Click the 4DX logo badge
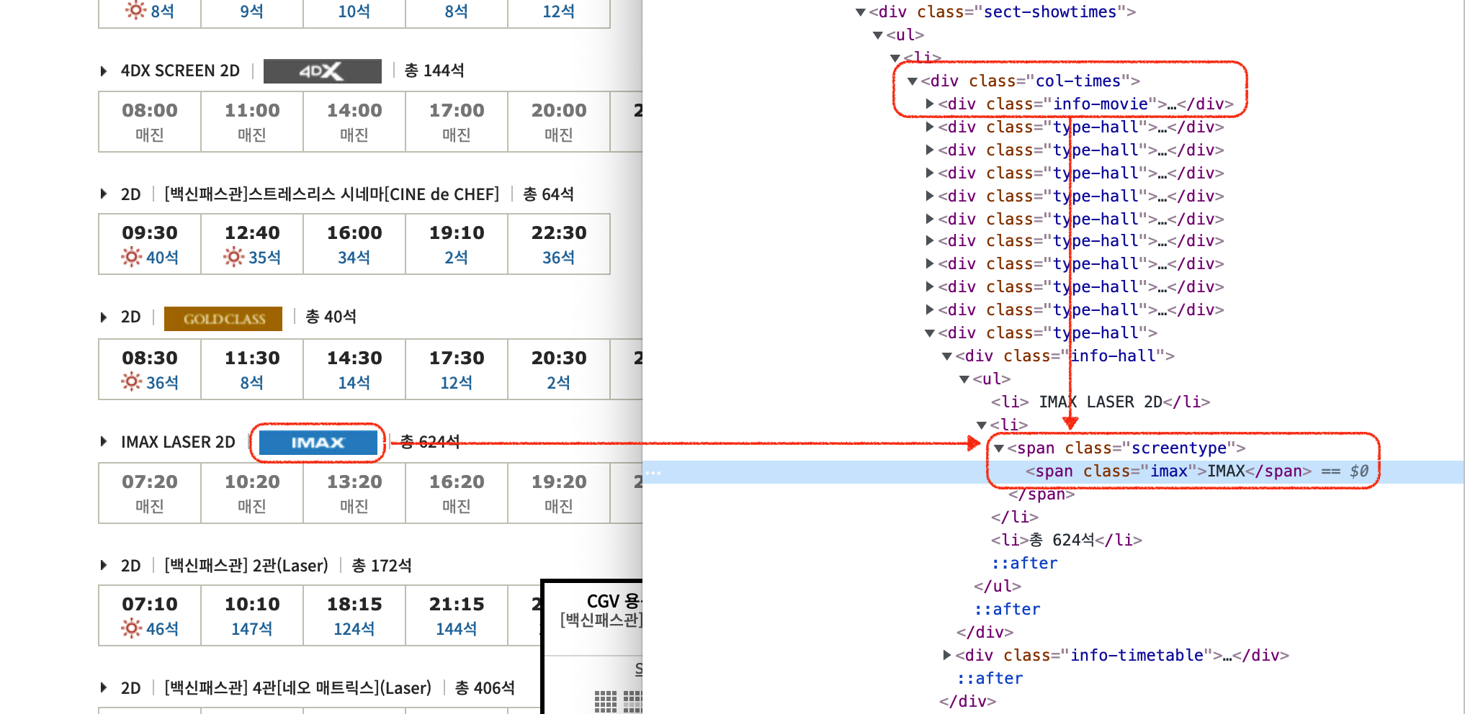The height and width of the screenshot is (714, 1465). point(322,71)
